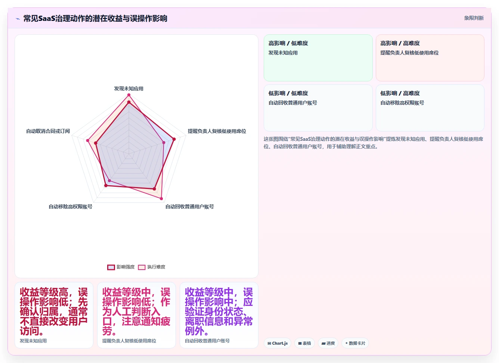
Task: Click the 低影响 / 低难度 quadrant heading
Action: tap(288, 93)
